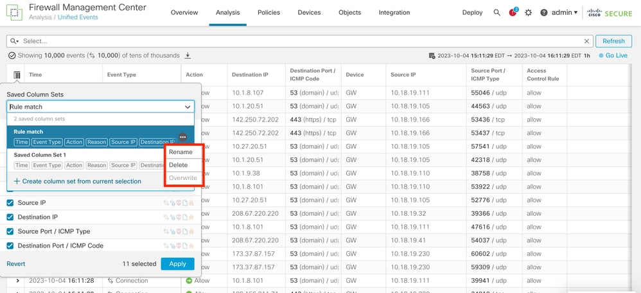Click source port 55046 / udp
This screenshot has height=293, width=641.
coord(489,93)
